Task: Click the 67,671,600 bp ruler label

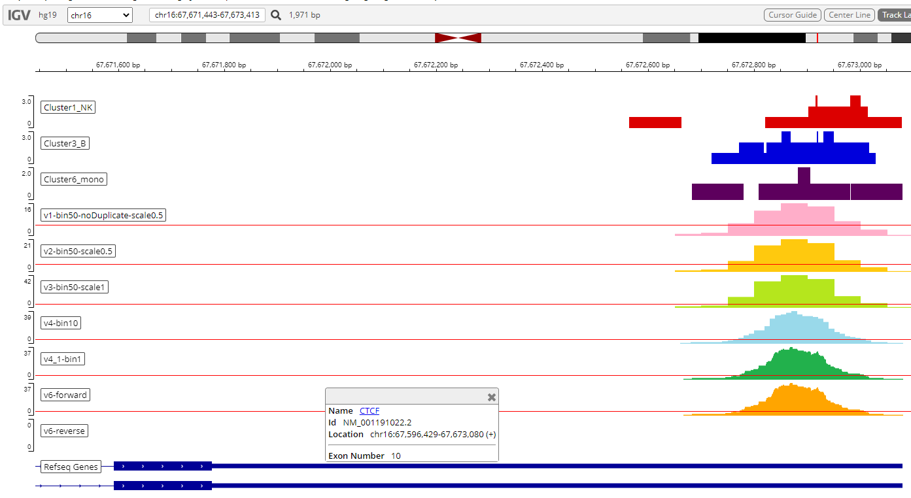Action: click(x=118, y=65)
